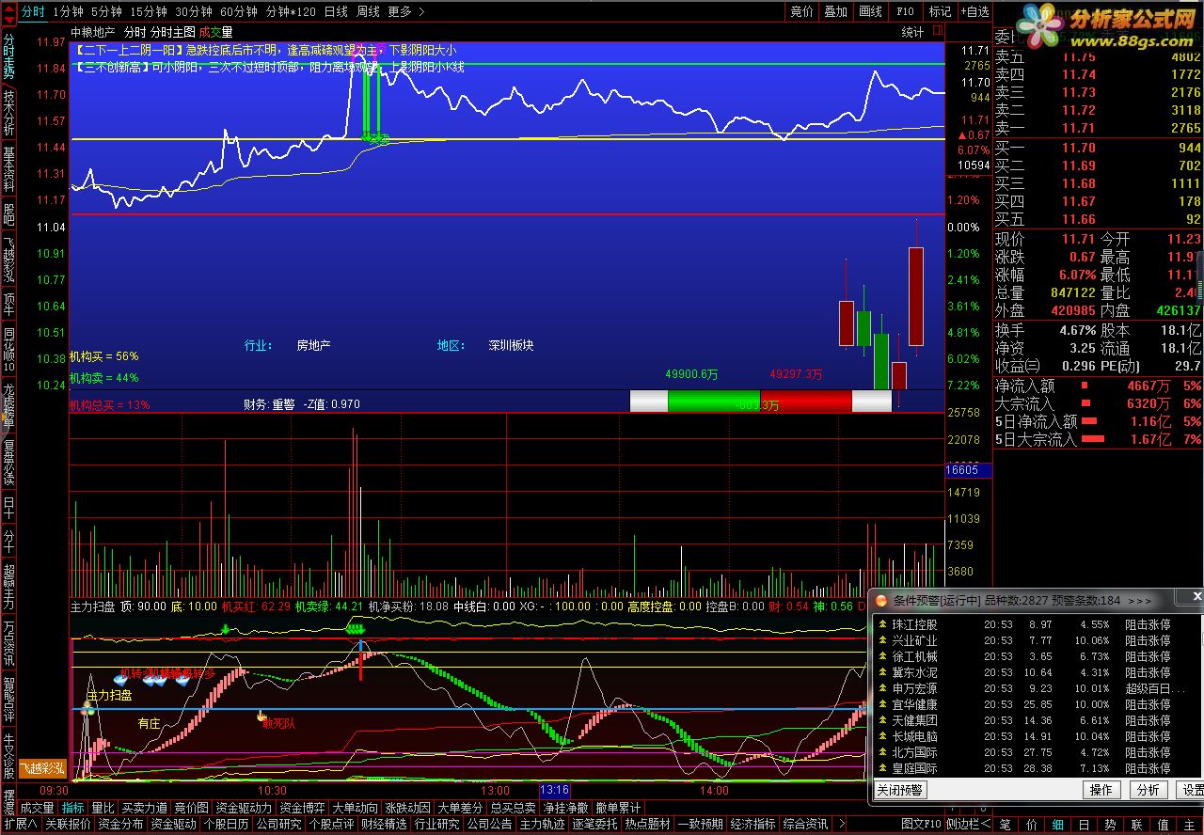Open the 技术分析 left sidebar tab

point(8,114)
